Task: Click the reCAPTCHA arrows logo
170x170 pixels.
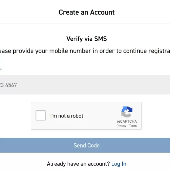Action: pyautogui.click(x=127, y=112)
